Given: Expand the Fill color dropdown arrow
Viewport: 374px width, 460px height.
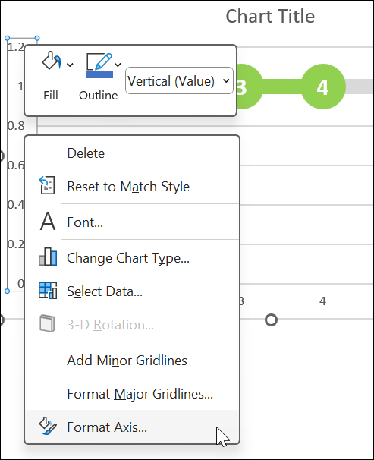Looking at the screenshot, I should tap(70, 65).
